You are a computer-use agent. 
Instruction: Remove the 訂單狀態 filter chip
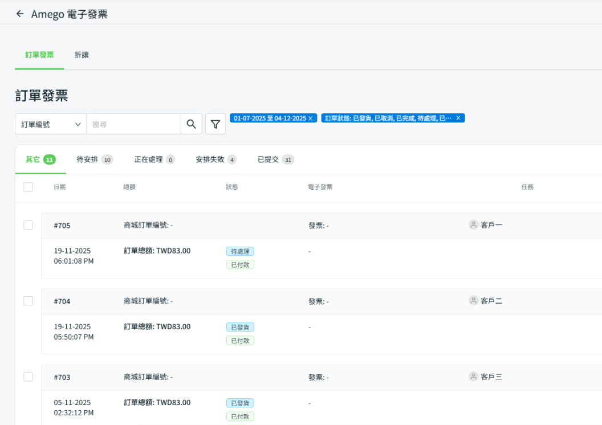click(458, 118)
